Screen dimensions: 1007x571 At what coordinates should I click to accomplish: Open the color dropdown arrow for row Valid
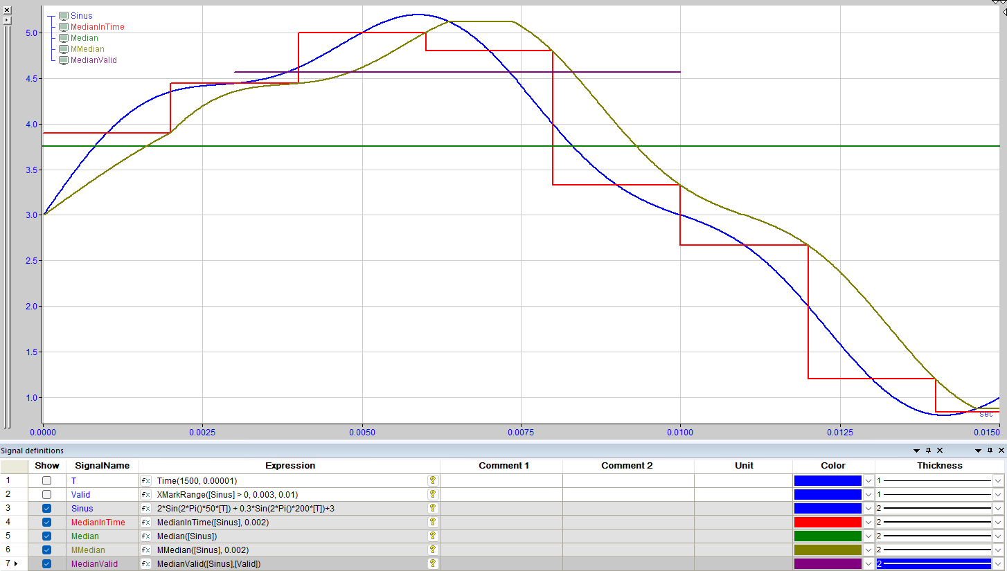point(868,494)
